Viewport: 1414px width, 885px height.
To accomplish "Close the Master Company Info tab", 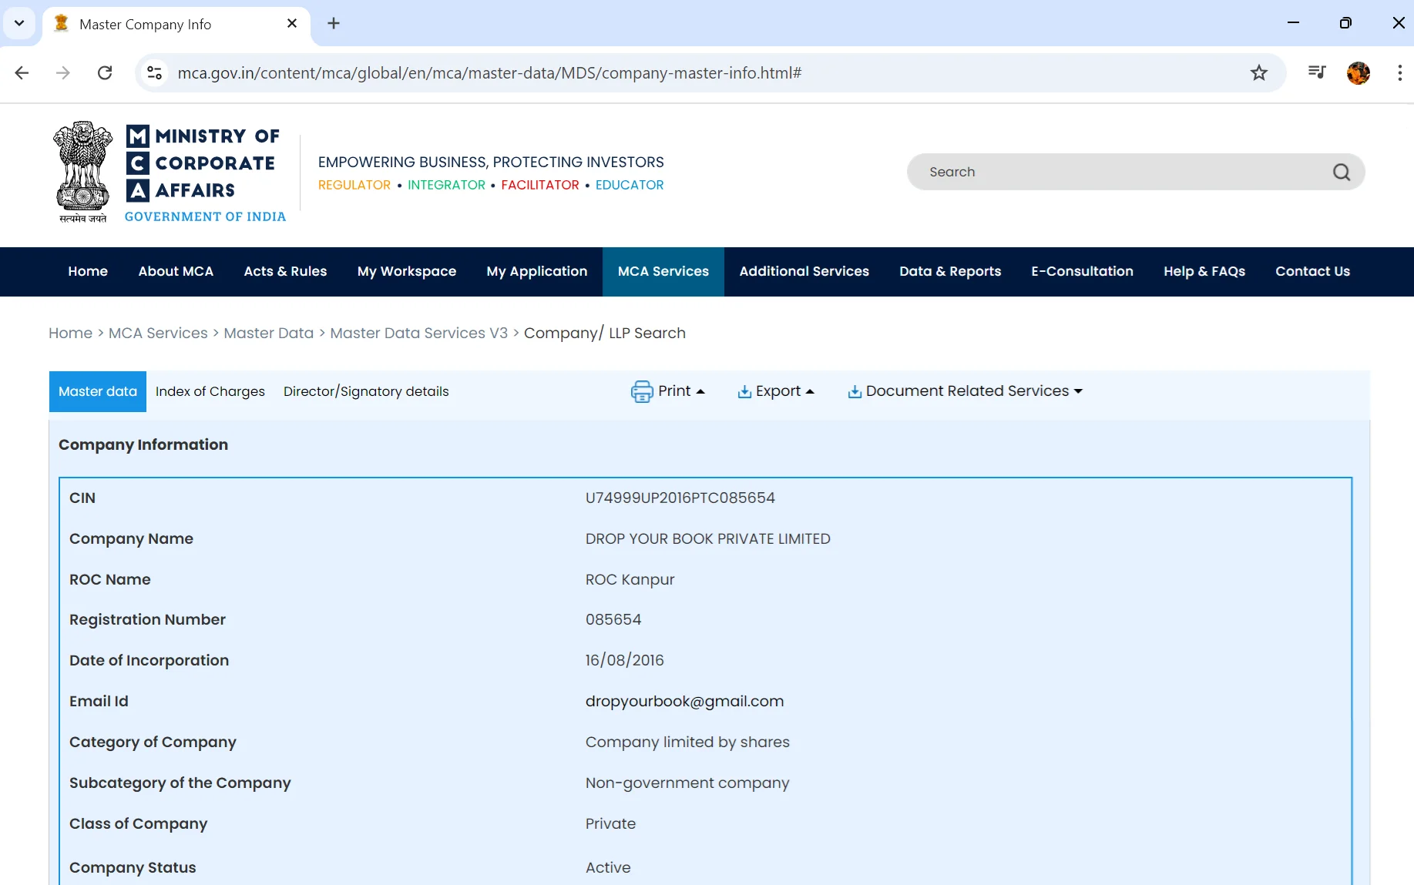I will coord(292,24).
